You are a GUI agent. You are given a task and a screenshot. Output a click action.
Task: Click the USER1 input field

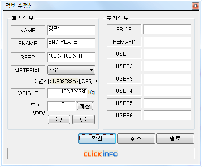(167, 54)
